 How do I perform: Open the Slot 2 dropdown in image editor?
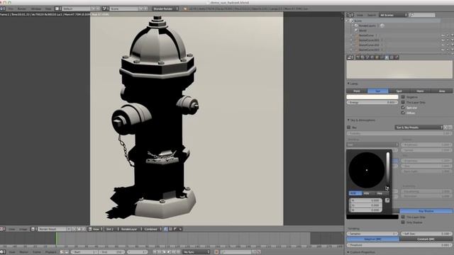(112, 229)
